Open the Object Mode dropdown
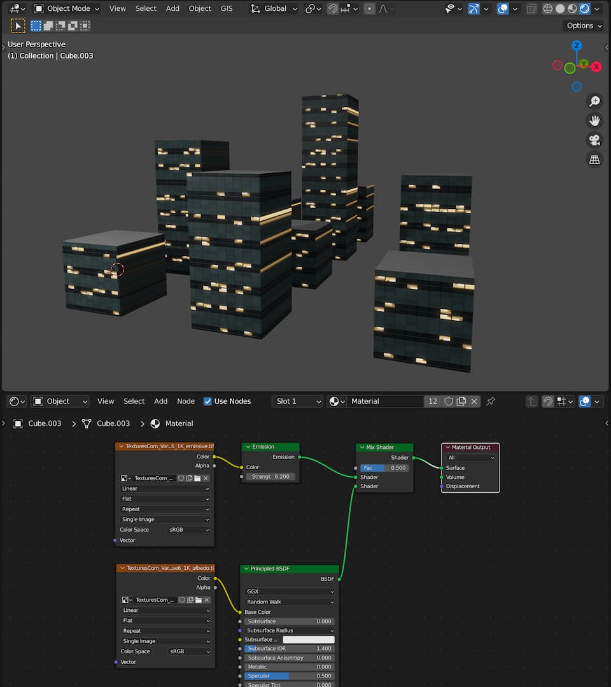611x687 pixels. [67, 9]
